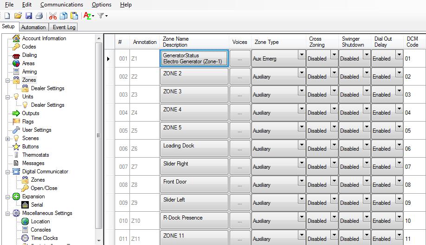Switch to the Automation tab
Screen dimensions: 426x245
coord(33,27)
